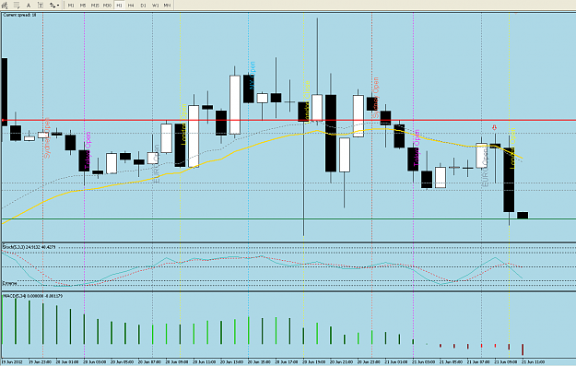Select the Text Label (T) tool
The height and width of the screenshot is (366, 576).
coord(41,6)
